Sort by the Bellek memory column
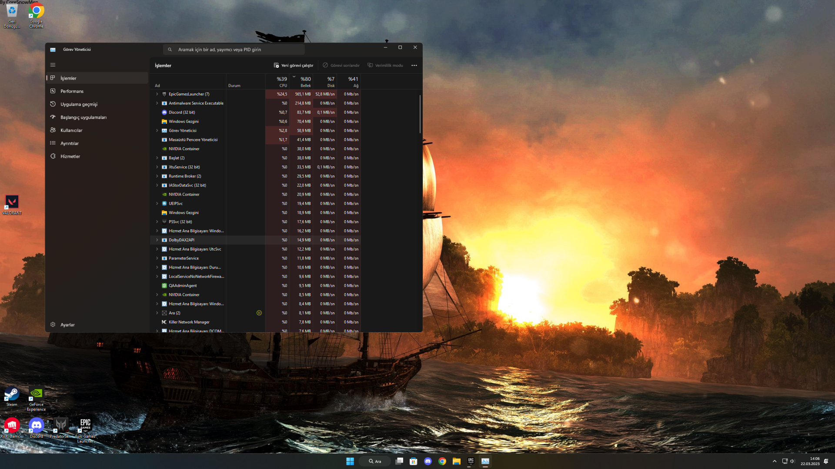The height and width of the screenshot is (469, 835). tap(305, 82)
